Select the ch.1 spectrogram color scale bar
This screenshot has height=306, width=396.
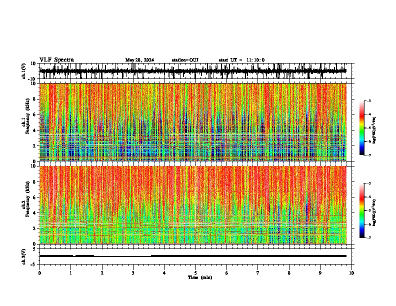point(362,128)
